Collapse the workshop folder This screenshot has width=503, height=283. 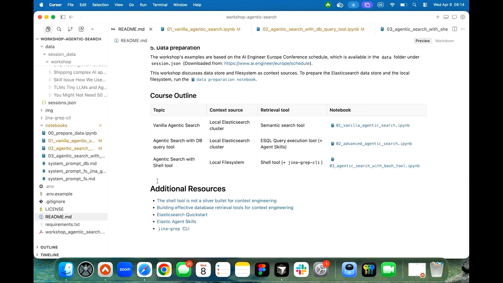(x=61, y=62)
